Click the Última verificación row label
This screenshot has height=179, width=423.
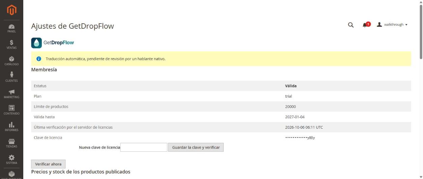73,127
